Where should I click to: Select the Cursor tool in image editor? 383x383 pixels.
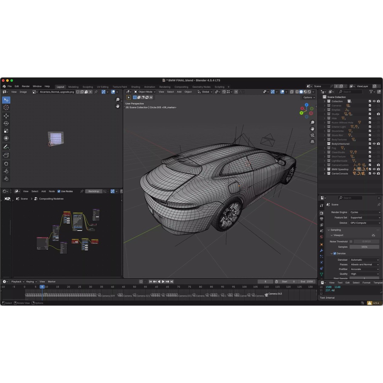pyautogui.click(x=6, y=107)
